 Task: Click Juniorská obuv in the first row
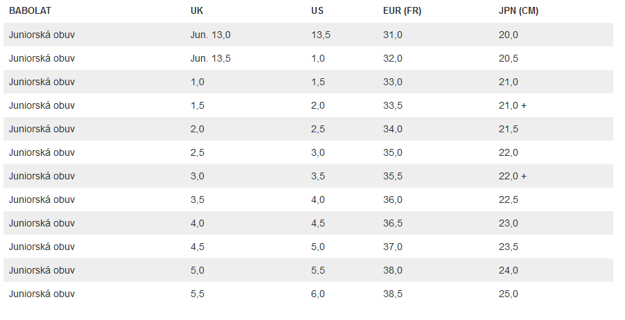tap(42, 35)
